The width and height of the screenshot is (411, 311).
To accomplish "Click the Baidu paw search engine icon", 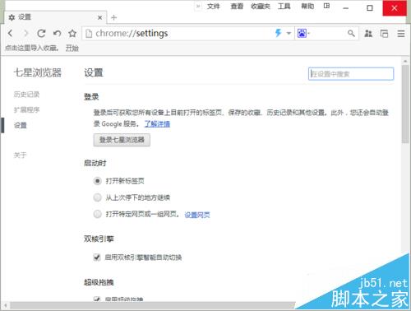I will point(302,34).
